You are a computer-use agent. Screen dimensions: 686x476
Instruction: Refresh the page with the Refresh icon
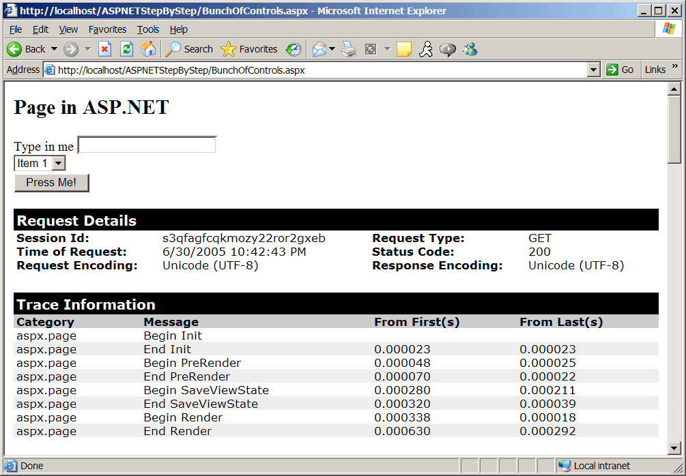[x=126, y=49]
